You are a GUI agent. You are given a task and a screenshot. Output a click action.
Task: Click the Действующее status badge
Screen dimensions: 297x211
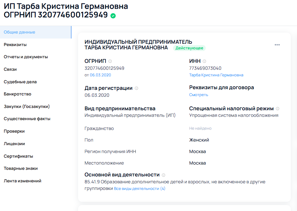coord(190,48)
